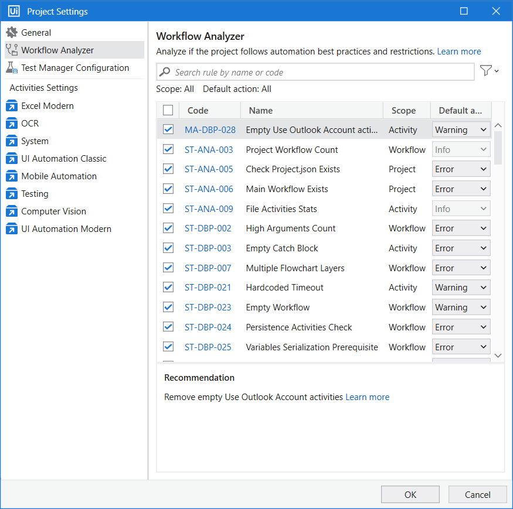The image size is (513, 509).
Task: Click the OK button
Action: tap(410, 494)
